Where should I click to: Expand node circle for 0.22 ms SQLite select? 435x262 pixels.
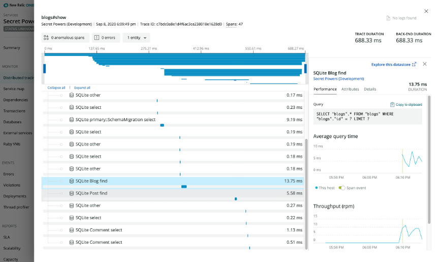[x=61, y=218]
